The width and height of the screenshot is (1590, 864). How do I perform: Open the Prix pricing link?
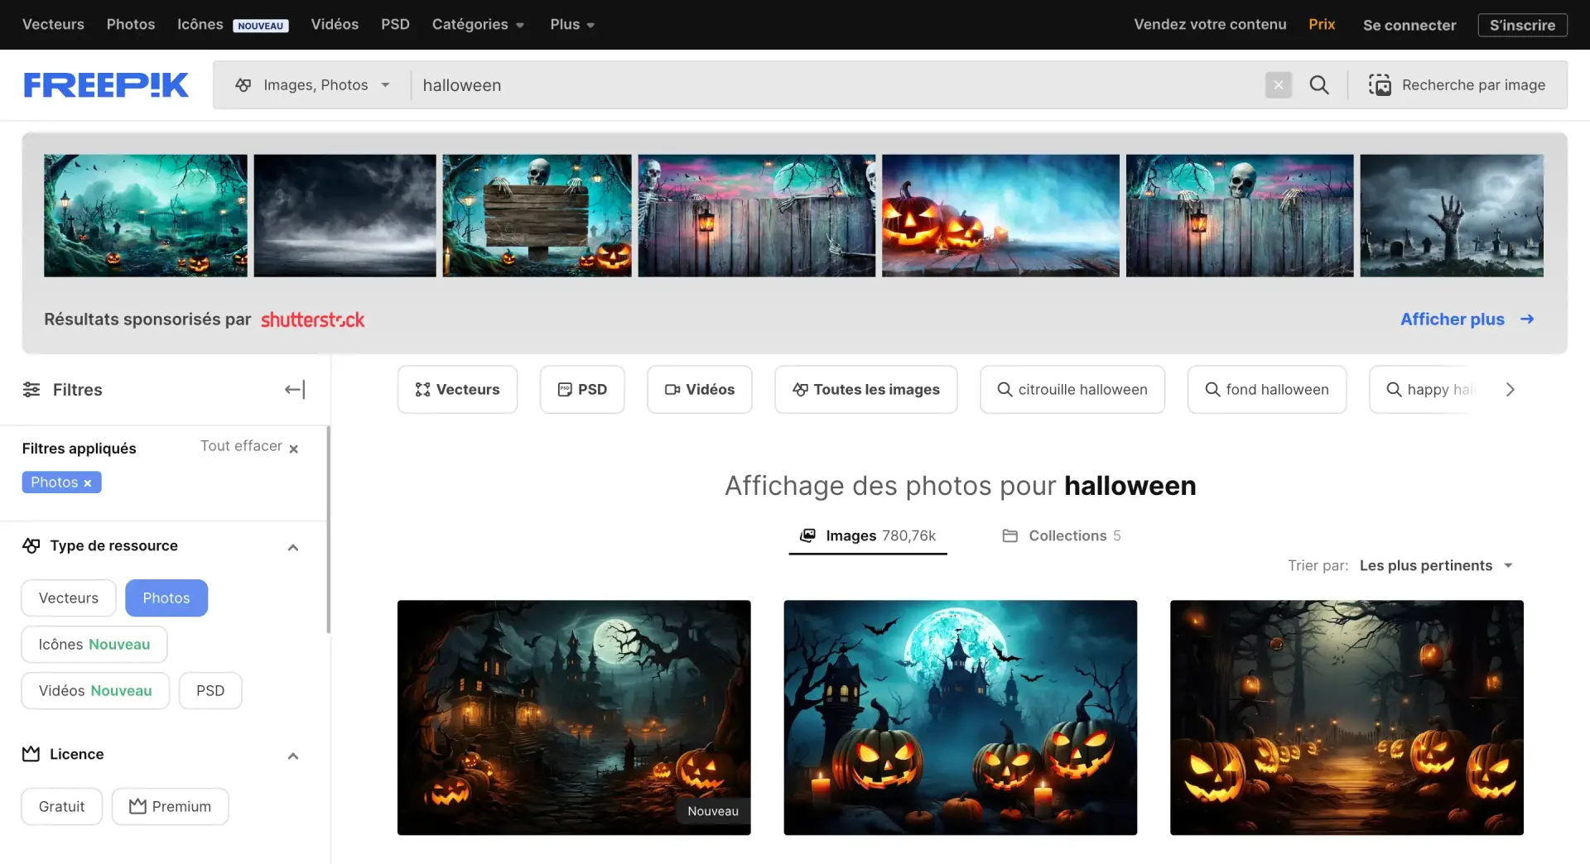click(1322, 25)
